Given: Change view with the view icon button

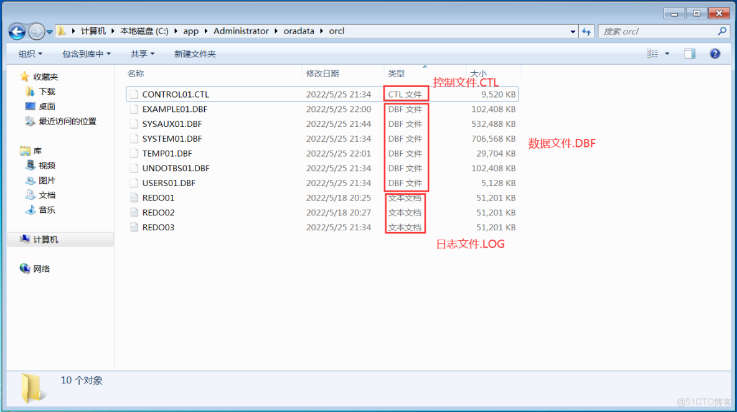Looking at the screenshot, I should (x=652, y=54).
